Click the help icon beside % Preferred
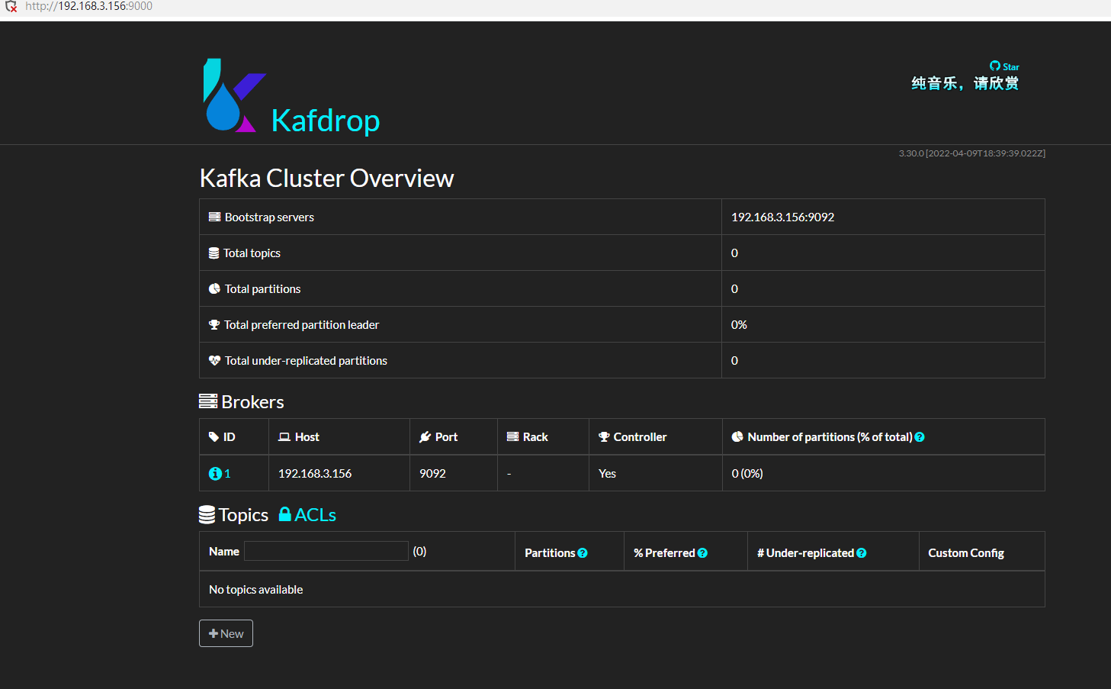Screen dimensions: 1111x689 (x=702, y=553)
